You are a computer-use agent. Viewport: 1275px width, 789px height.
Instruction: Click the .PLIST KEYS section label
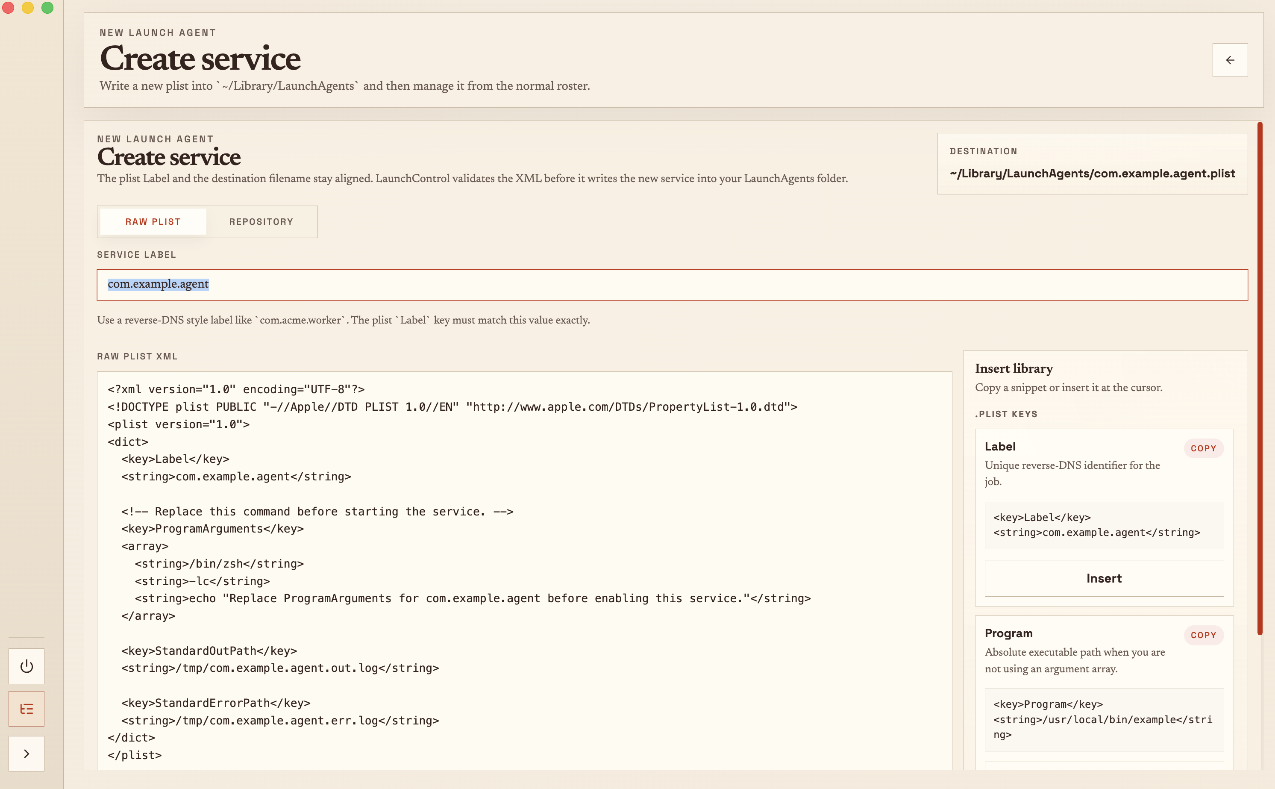point(1006,414)
